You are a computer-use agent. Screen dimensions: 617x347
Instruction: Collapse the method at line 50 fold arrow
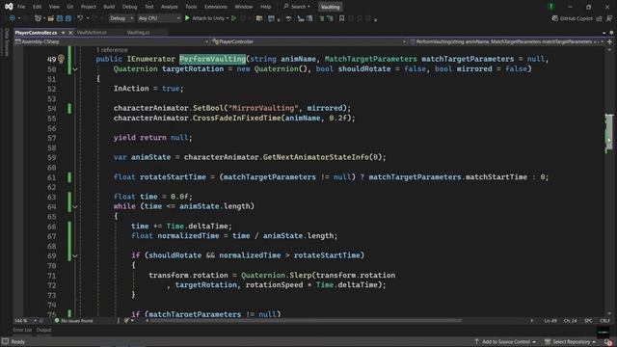[x=75, y=69]
